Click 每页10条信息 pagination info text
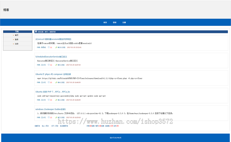The image size is (231, 142). (x=100, y=126)
